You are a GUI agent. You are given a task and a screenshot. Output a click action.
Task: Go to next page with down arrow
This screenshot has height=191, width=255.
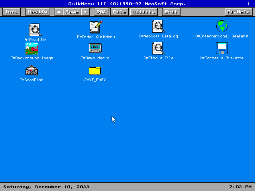(85, 12)
